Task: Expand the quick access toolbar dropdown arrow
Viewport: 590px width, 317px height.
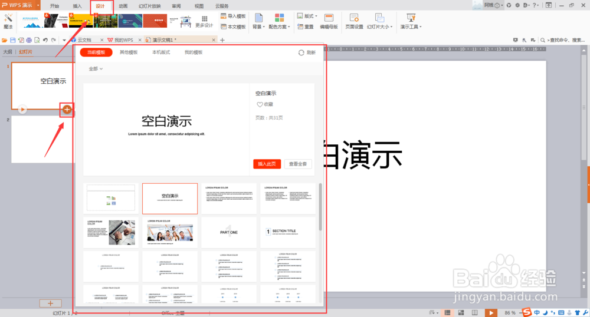Action: coord(64,40)
